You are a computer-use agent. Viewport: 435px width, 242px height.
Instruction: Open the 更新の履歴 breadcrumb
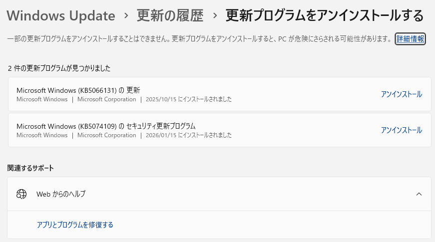[170, 16]
